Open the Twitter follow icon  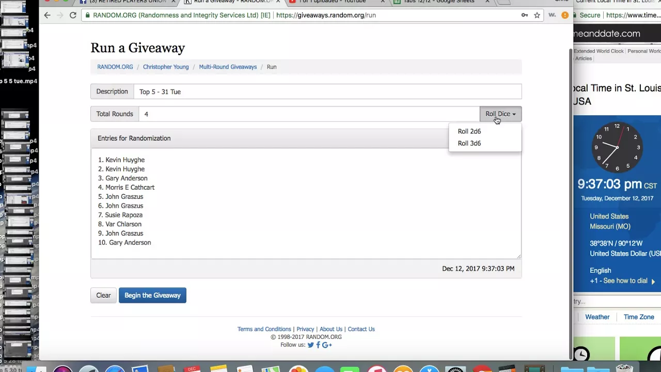click(x=311, y=345)
